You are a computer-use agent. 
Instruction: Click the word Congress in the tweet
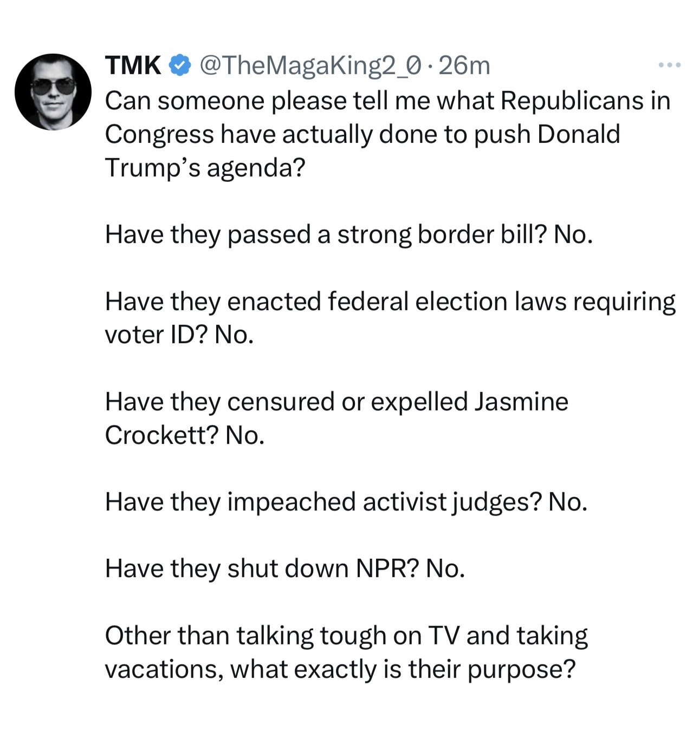point(159,134)
